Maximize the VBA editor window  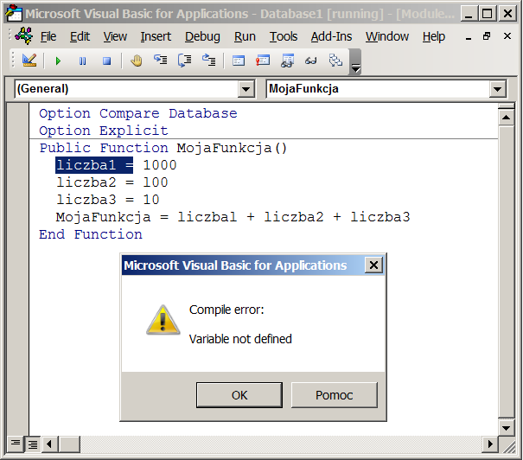488,14
